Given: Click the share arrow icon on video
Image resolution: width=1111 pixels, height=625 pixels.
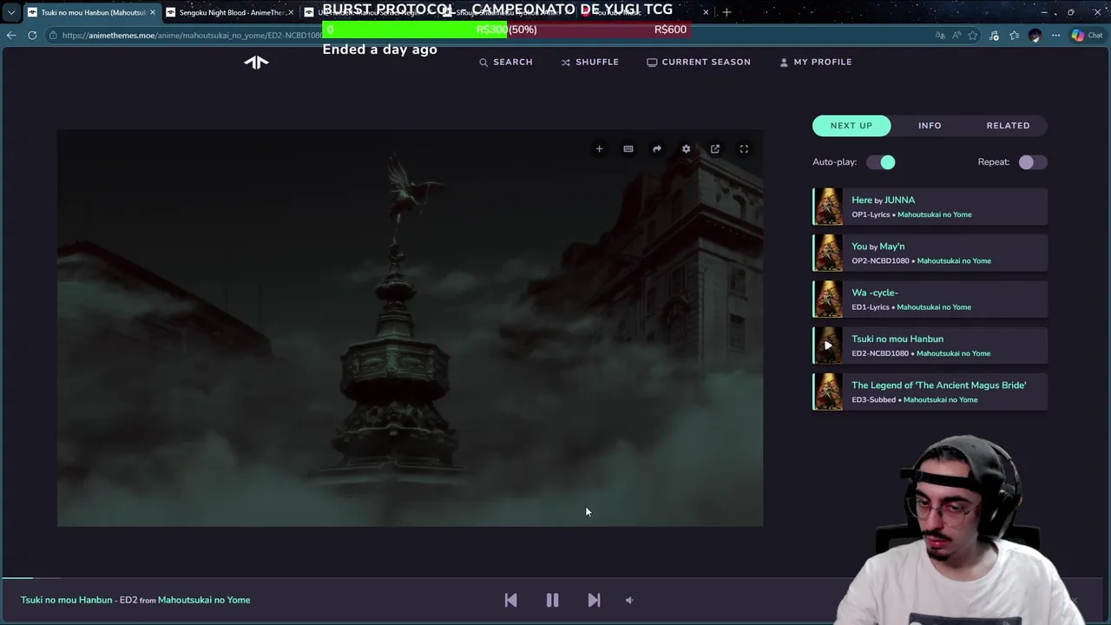Looking at the screenshot, I should (657, 149).
